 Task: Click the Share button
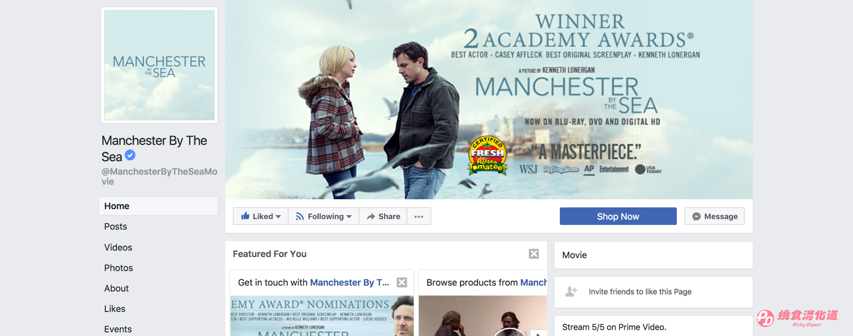pos(383,216)
